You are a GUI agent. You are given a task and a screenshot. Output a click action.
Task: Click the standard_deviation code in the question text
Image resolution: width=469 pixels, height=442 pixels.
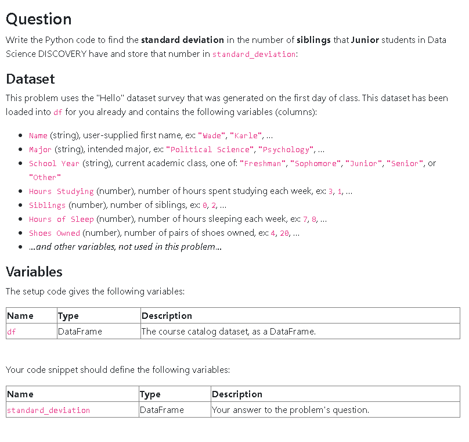254,55
